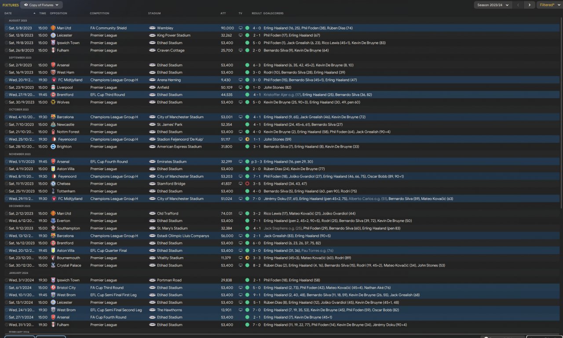Viewport: 563px width, 338px height.
Task: Click the stadium icon beside Stamford Bridge
Action: click(152, 184)
